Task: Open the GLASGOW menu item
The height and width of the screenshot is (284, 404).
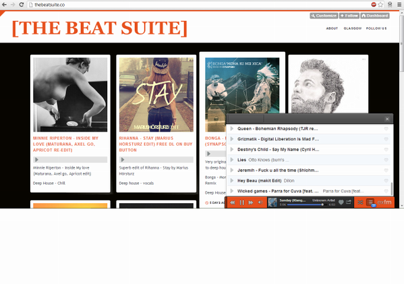Action: [x=353, y=28]
